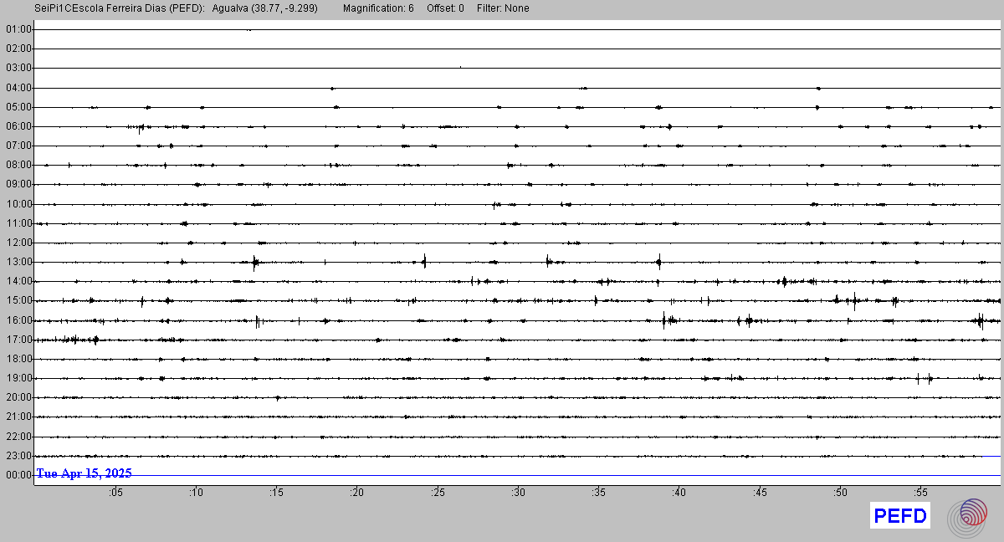This screenshot has height=542, width=1004.
Task: Click the :50 minute axis tick label
Action: click(x=840, y=493)
